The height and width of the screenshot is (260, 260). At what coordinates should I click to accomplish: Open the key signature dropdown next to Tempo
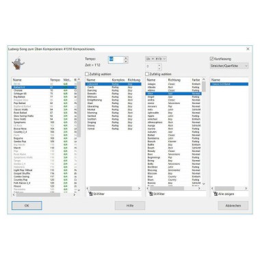point(156,59)
